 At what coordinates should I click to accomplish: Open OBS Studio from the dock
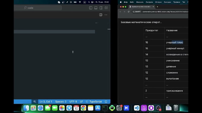coord(158,108)
